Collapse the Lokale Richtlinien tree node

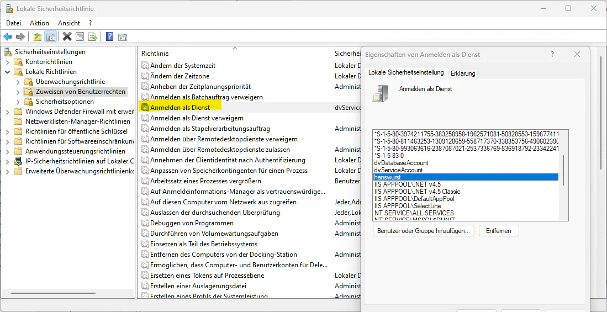coord(8,72)
